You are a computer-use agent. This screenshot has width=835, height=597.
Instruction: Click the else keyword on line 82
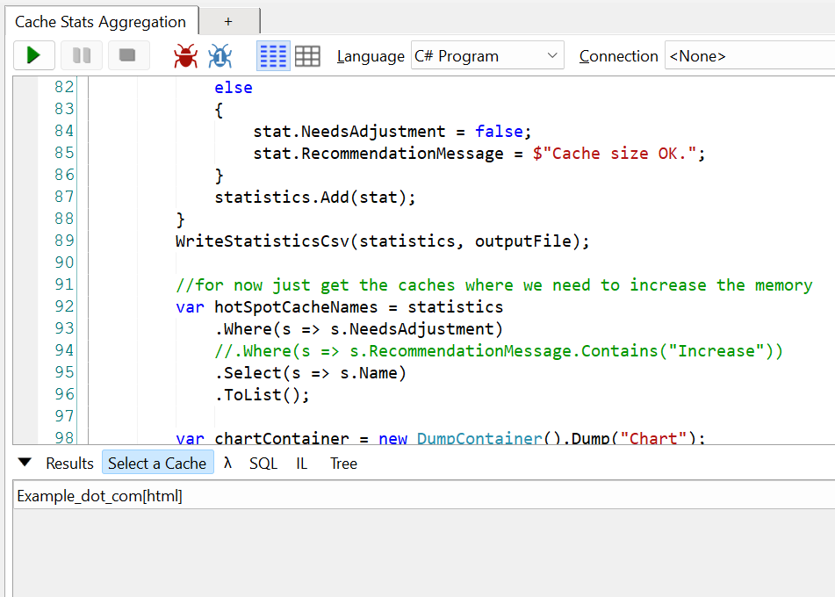click(x=234, y=88)
